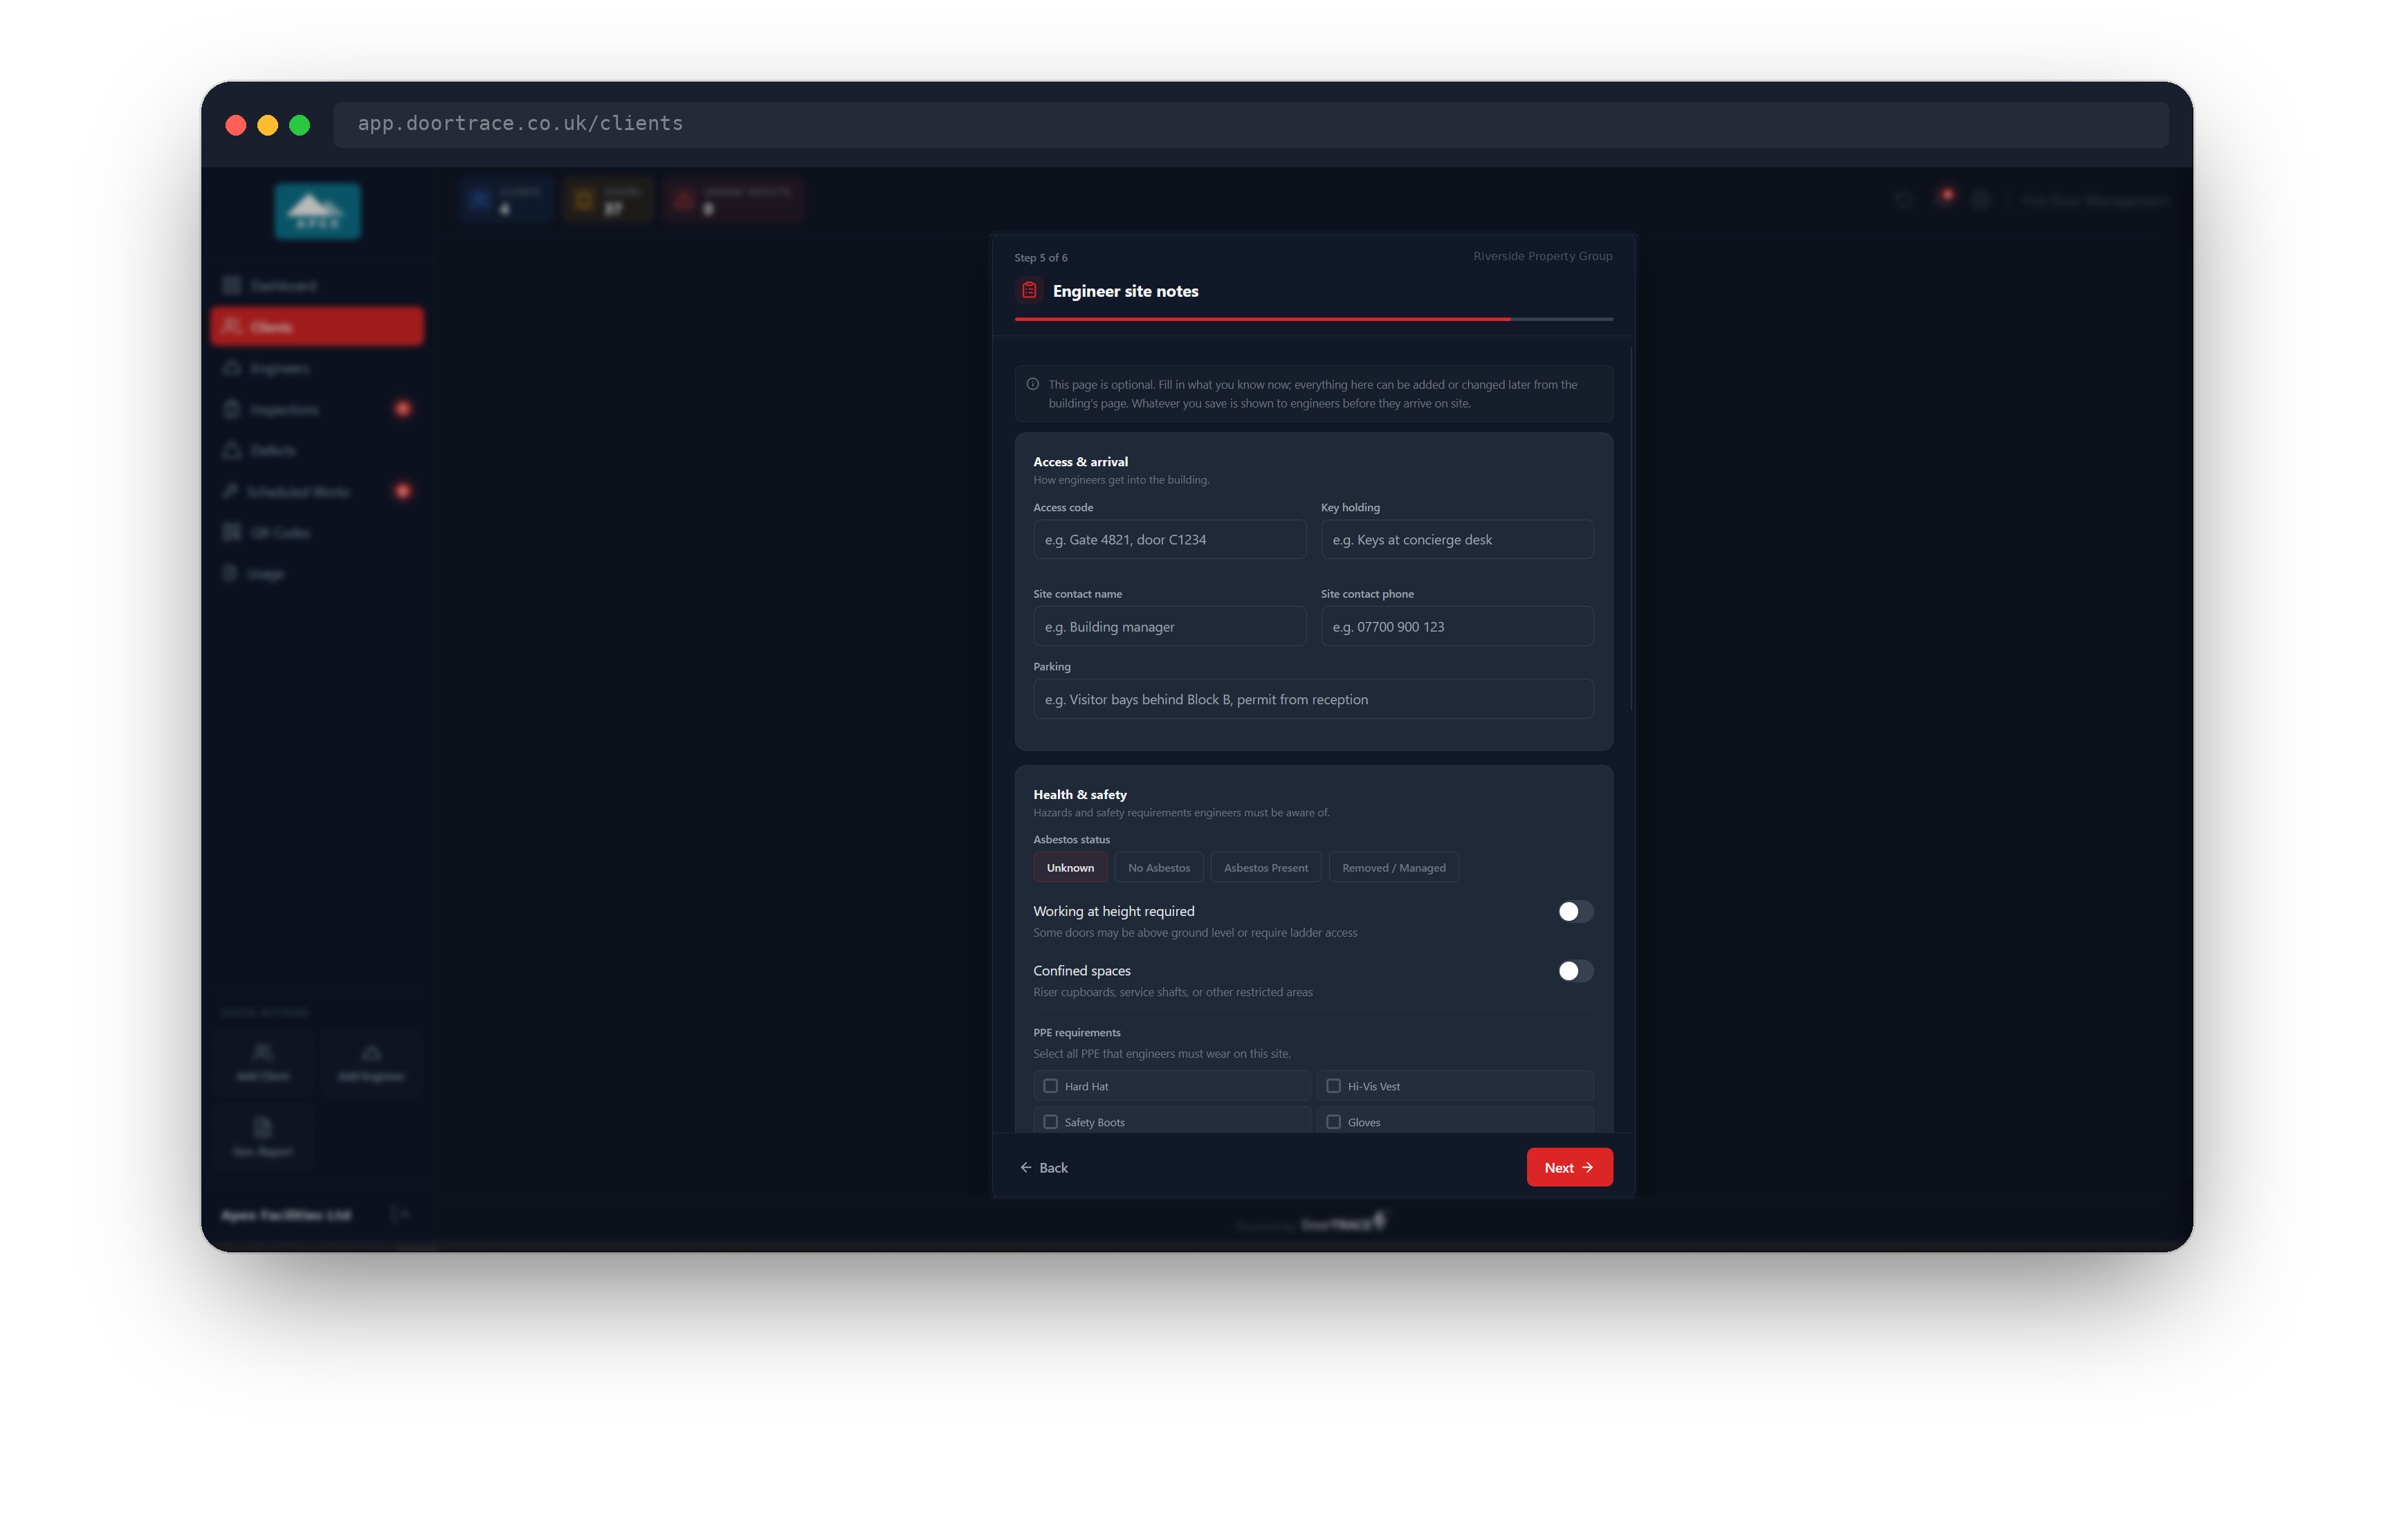Open Engineers in the sidebar
This screenshot has height=1540, width=2394.
[x=317, y=368]
